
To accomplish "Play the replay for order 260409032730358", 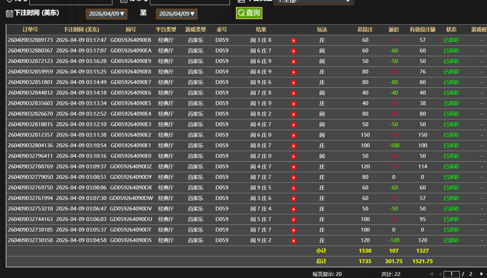I will click(293, 241).
